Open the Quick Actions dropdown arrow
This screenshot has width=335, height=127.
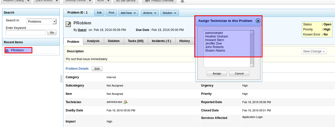(57, 1)
